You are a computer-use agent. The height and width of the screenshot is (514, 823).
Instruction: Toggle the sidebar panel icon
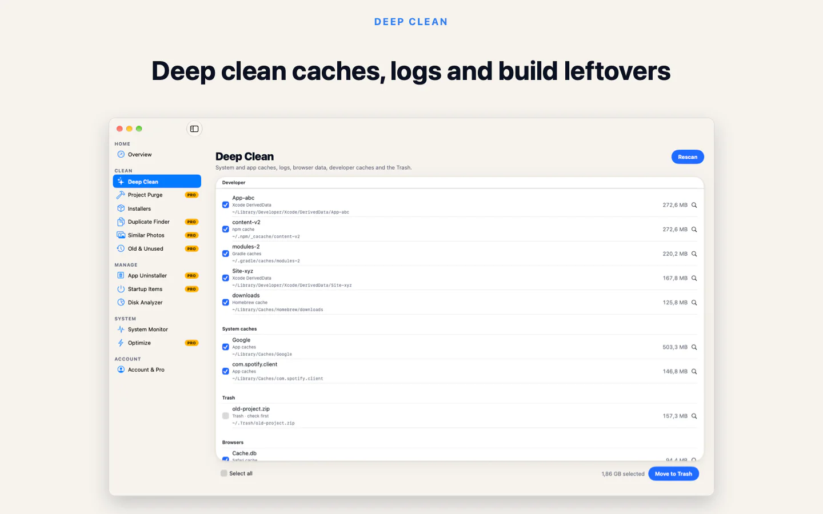tap(194, 129)
